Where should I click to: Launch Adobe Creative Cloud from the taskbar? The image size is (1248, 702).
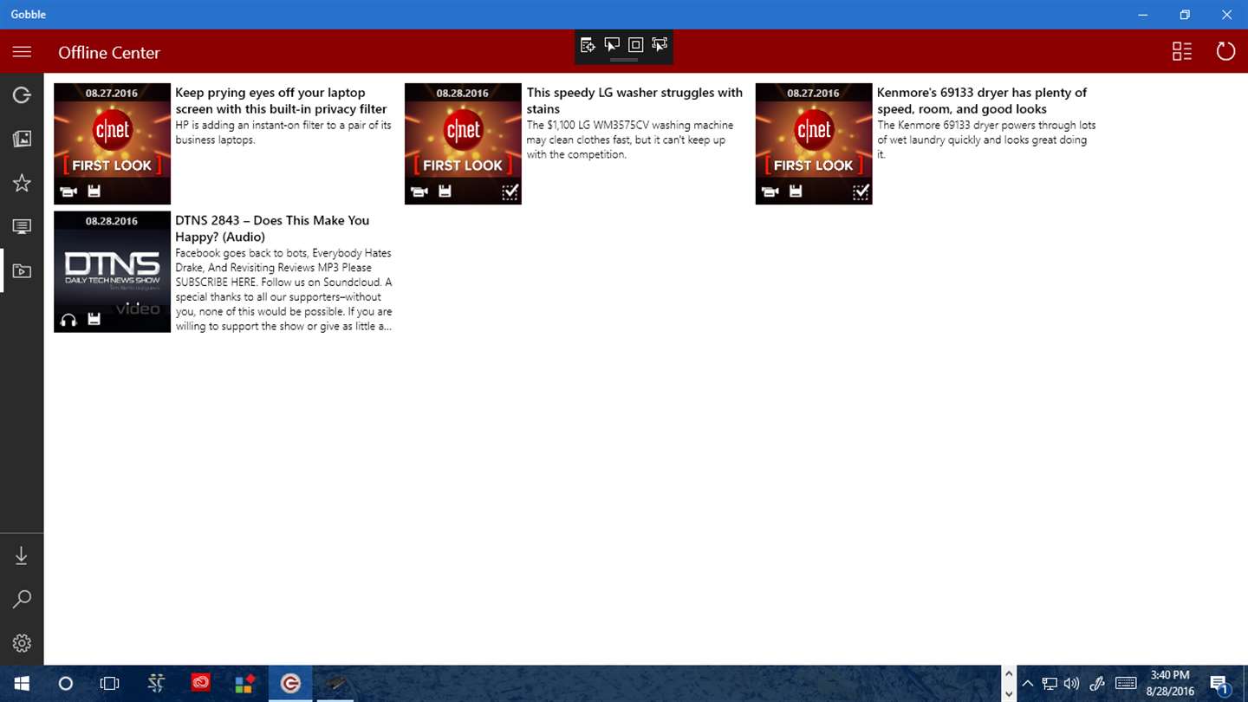tap(200, 684)
